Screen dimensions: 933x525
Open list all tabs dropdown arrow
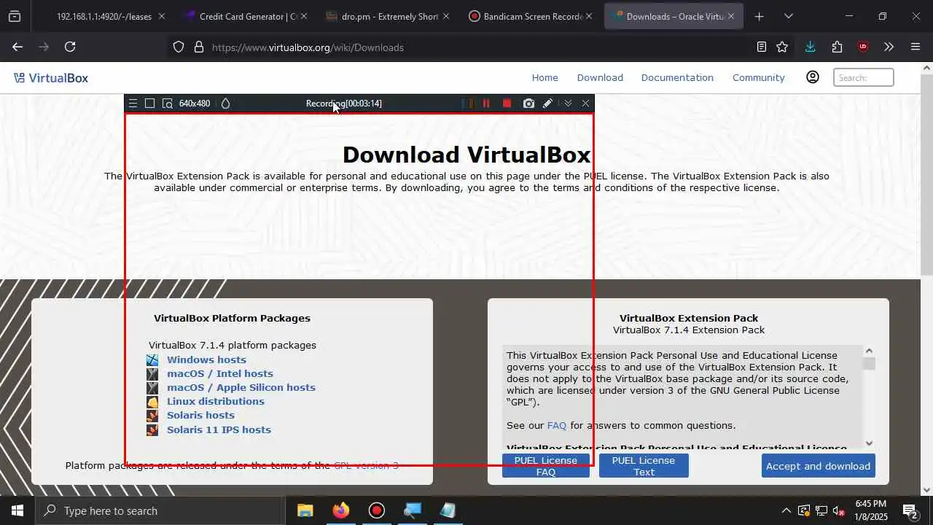(x=788, y=16)
